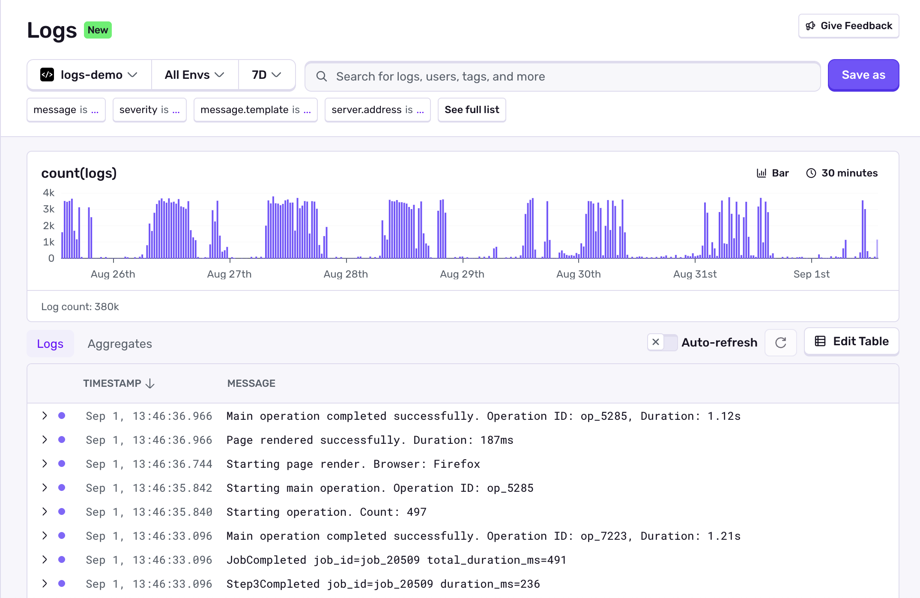Screen dimensions: 920x598
Task: Click timestamp 'Sep 1, 13:46:36.744'
Action: point(149,464)
